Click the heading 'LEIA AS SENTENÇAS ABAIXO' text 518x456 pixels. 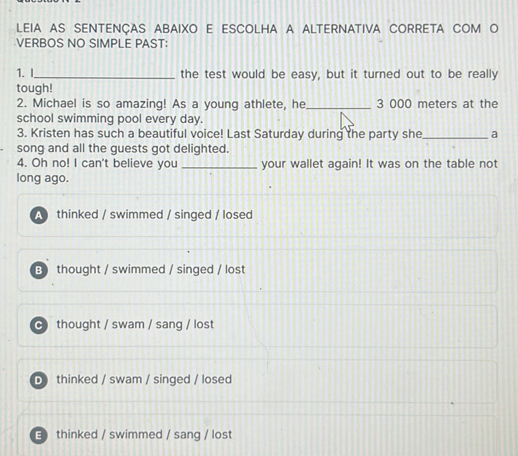[107, 29]
